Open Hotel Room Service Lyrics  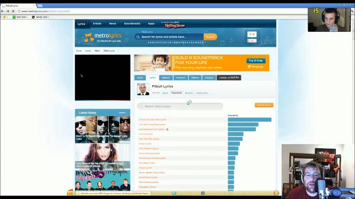(152, 158)
